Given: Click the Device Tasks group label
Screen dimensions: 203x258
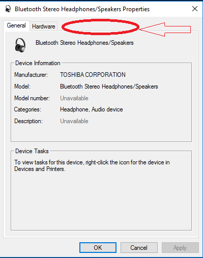Looking at the screenshot, I should pyautogui.click(x=32, y=151).
